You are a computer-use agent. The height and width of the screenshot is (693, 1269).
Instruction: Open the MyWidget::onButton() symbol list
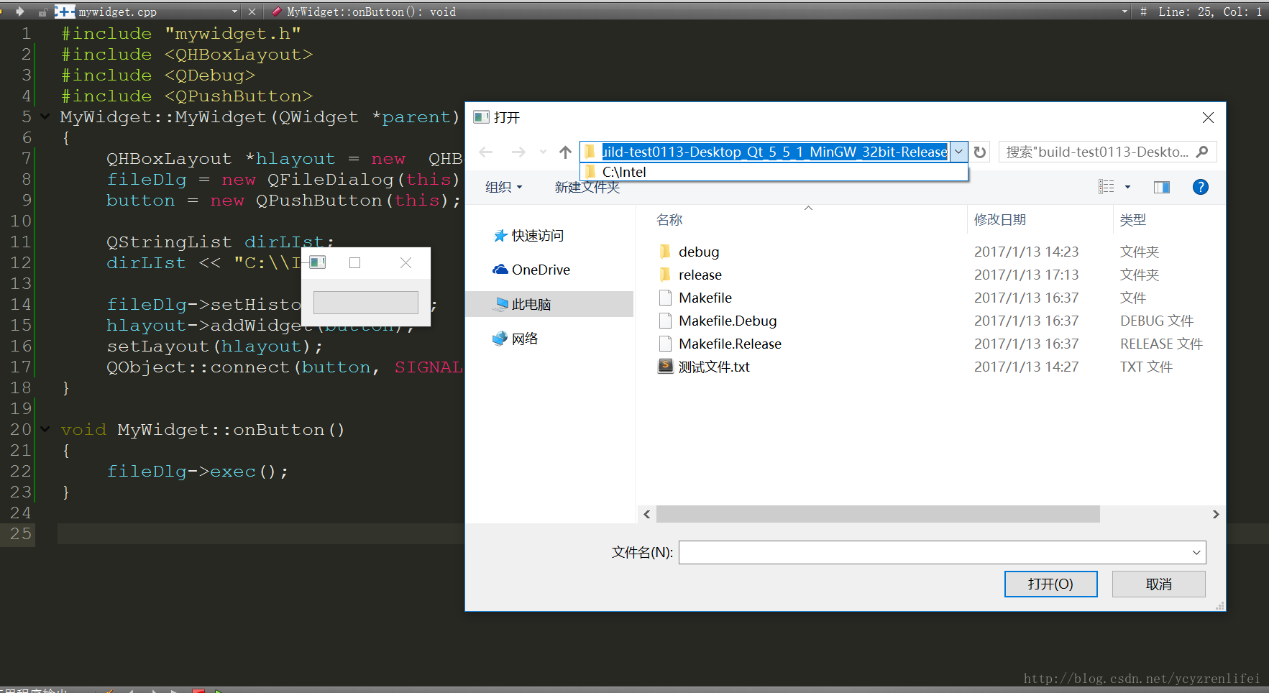[x=371, y=12]
